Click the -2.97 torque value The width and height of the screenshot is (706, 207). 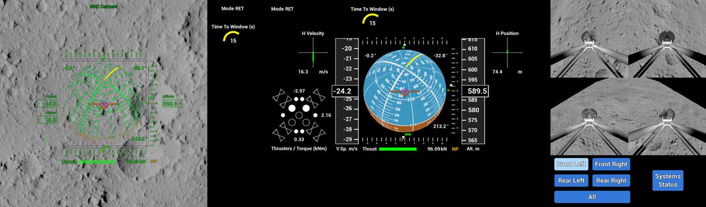(299, 90)
